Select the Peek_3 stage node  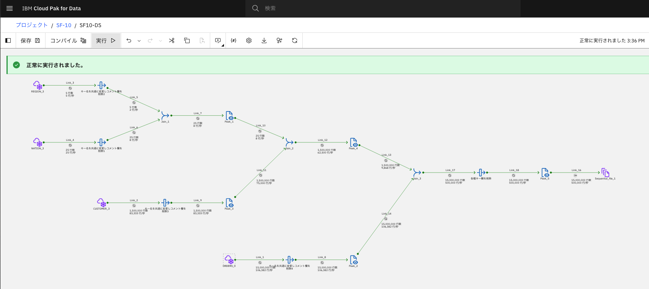tap(229, 203)
